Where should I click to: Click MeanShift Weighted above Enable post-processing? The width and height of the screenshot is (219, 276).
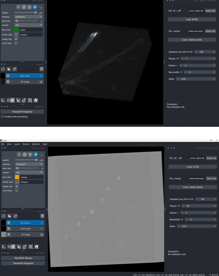[22, 112]
